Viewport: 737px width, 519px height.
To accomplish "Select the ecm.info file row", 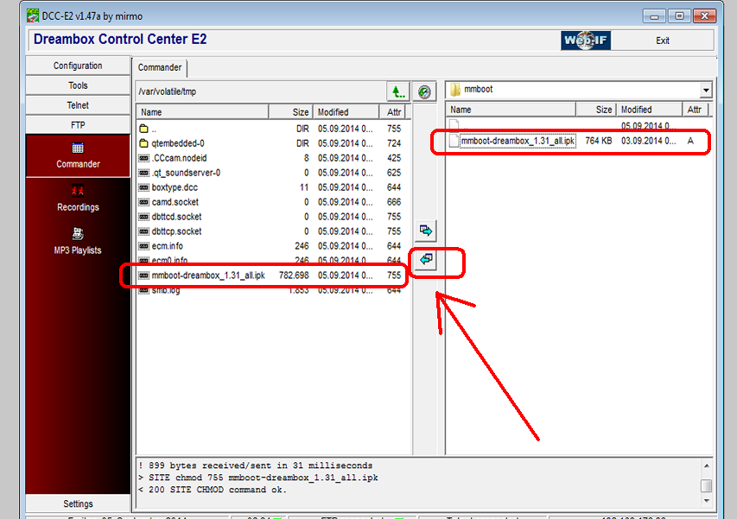I will coord(270,246).
